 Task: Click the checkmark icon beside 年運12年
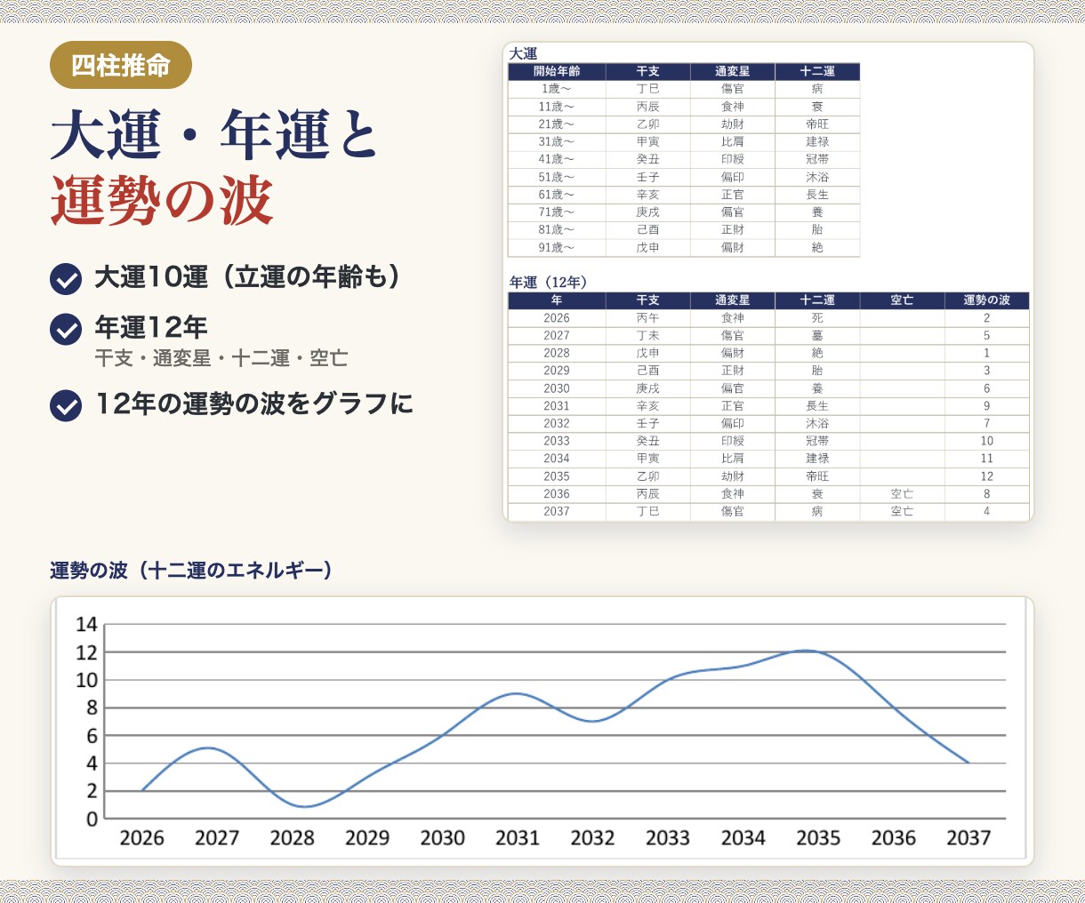pos(66,329)
